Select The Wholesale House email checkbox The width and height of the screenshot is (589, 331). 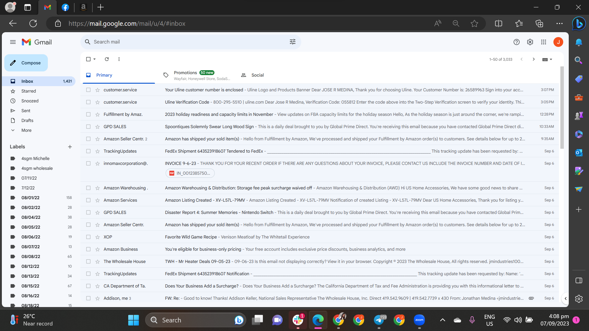point(88,261)
